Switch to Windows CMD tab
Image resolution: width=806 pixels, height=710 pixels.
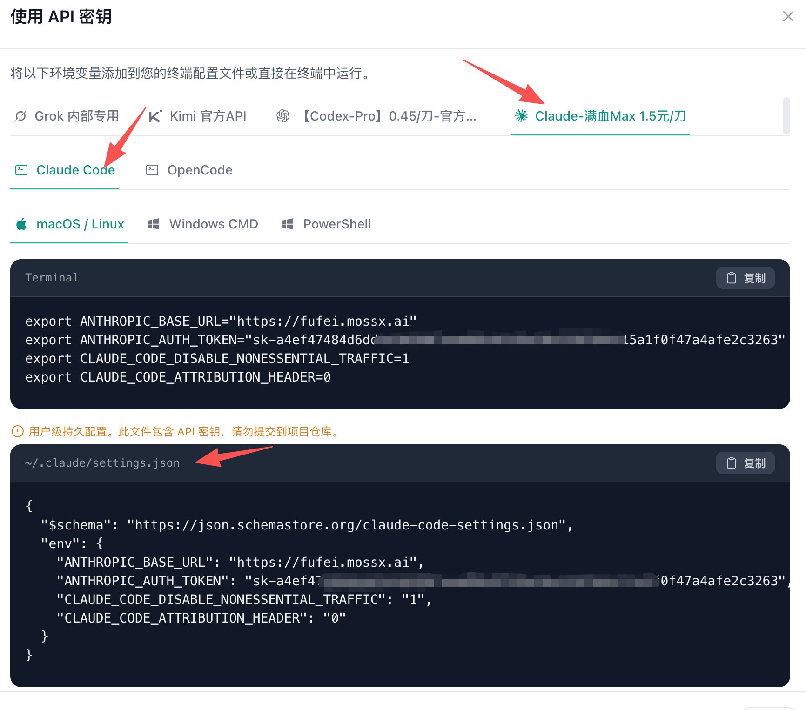[x=202, y=224]
